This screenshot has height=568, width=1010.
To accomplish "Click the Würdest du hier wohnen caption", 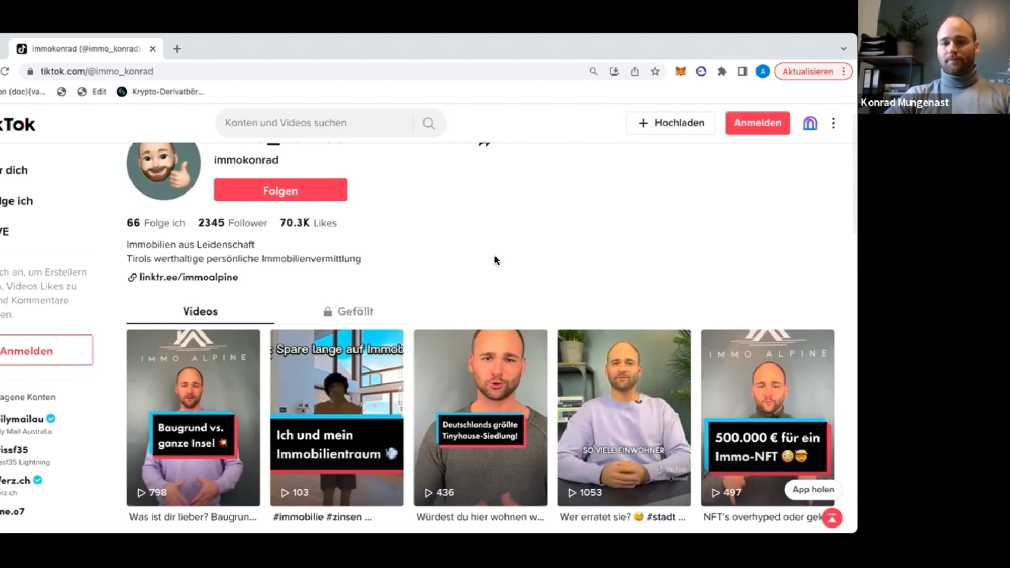I will coord(480,516).
